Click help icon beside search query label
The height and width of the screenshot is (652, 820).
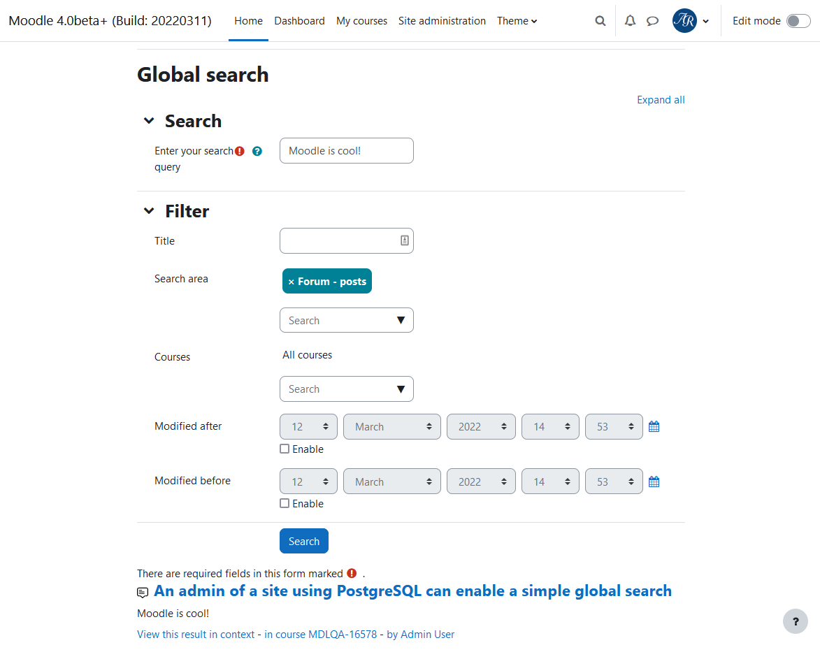pos(257,151)
